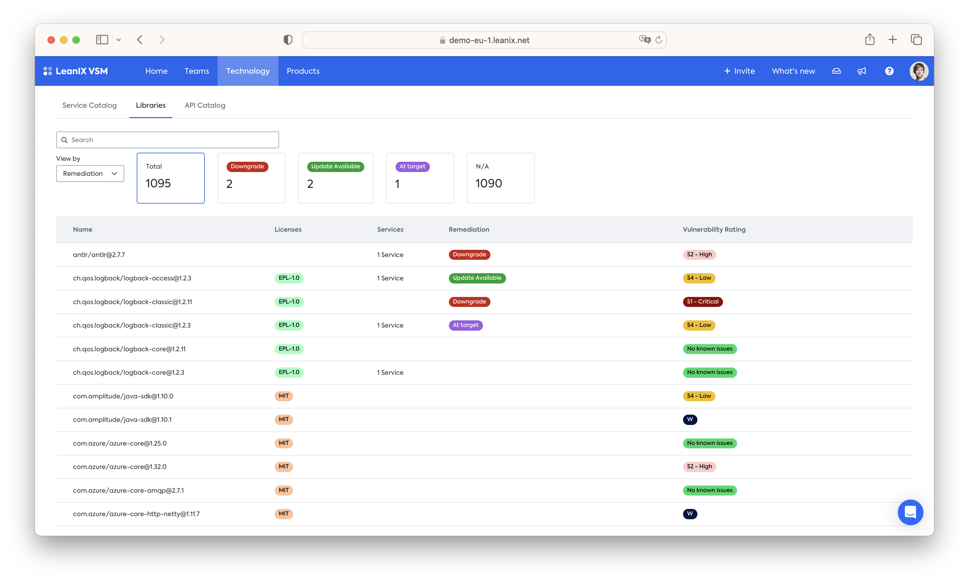Open the chat support bubble
Screen dimensions: 969x582
(910, 512)
